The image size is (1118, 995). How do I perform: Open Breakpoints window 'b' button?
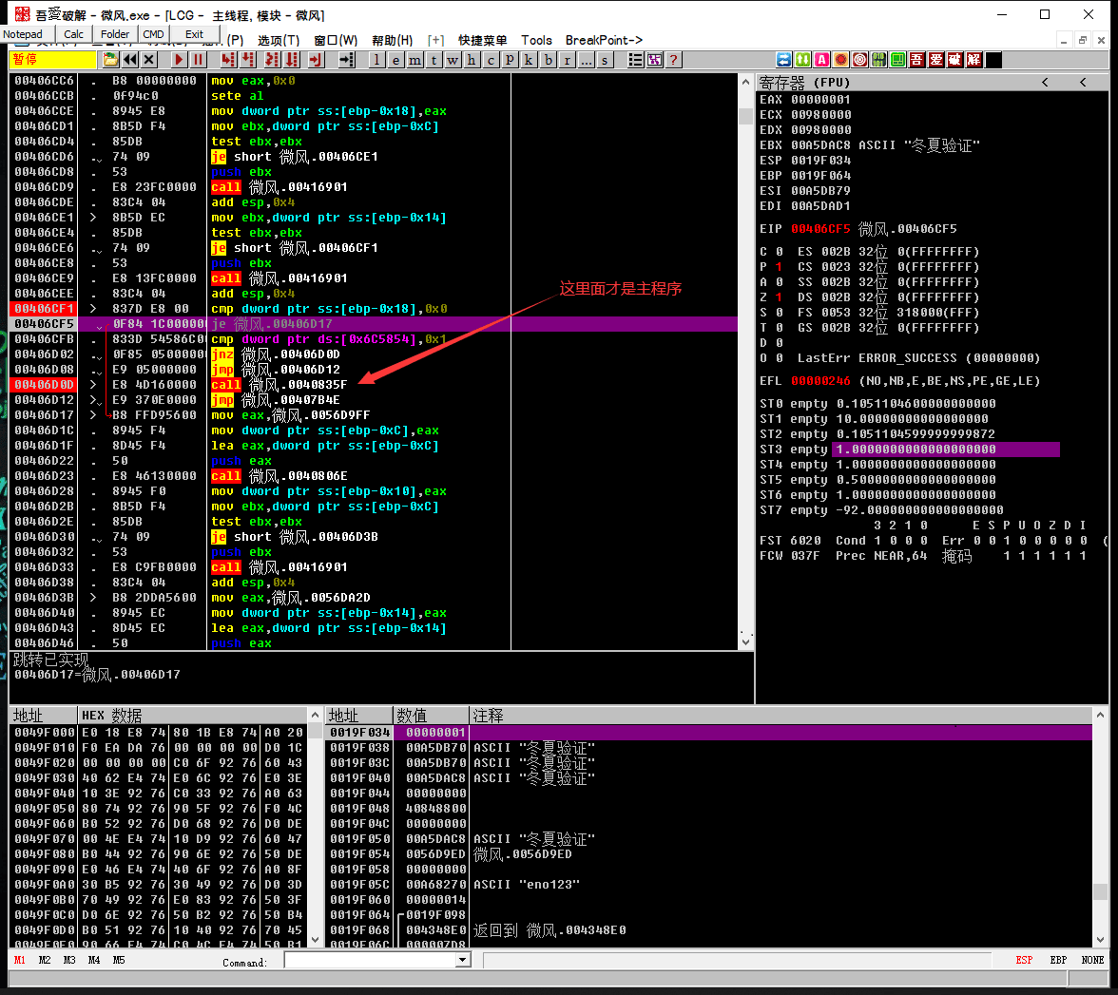click(x=548, y=60)
